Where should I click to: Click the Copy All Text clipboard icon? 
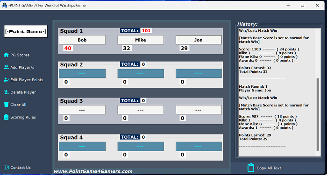point(251,168)
